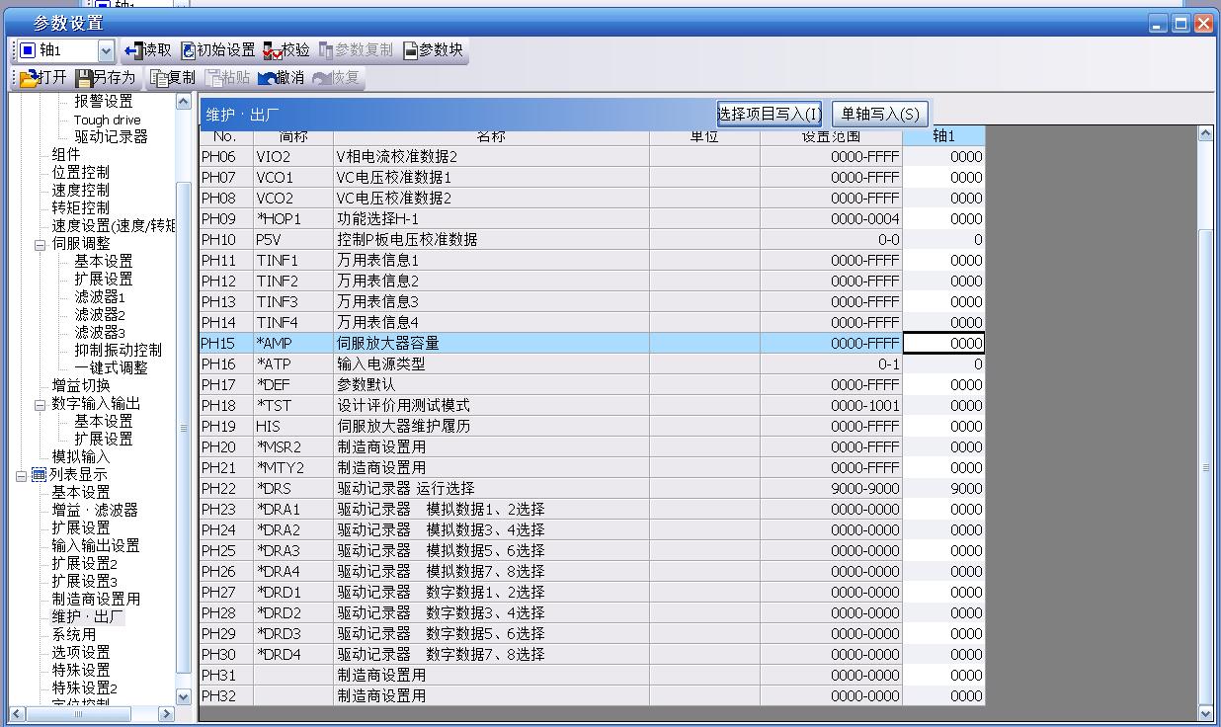Click the PH15 伺服放大器容量 value cell
1221x727 pixels.
pyautogui.click(x=943, y=344)
